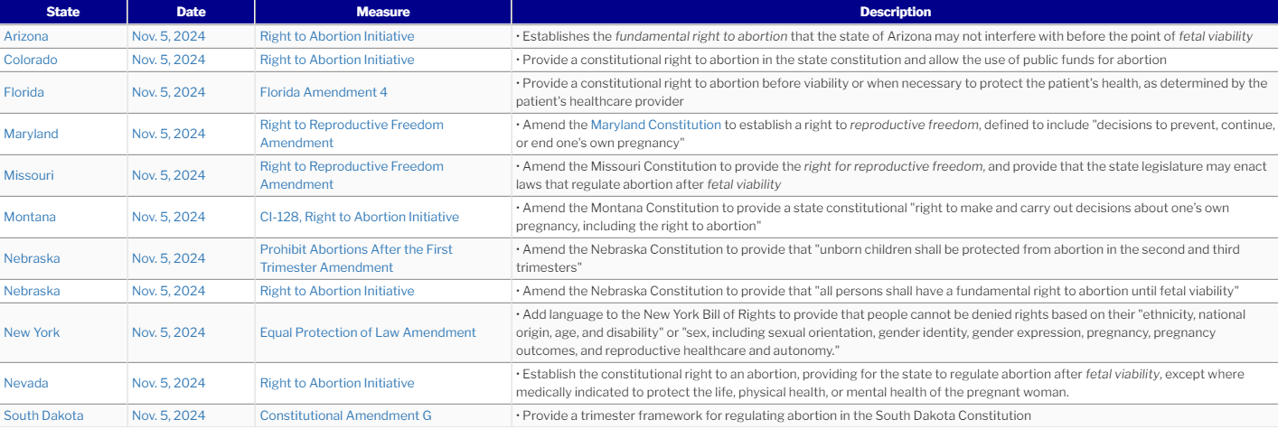Click CI-128, Right to Abortion Initiative link
The width and height of the screenshot is (1278, 429).
359,217
